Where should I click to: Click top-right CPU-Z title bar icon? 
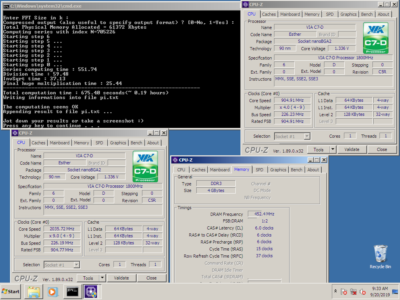[246, 4]
